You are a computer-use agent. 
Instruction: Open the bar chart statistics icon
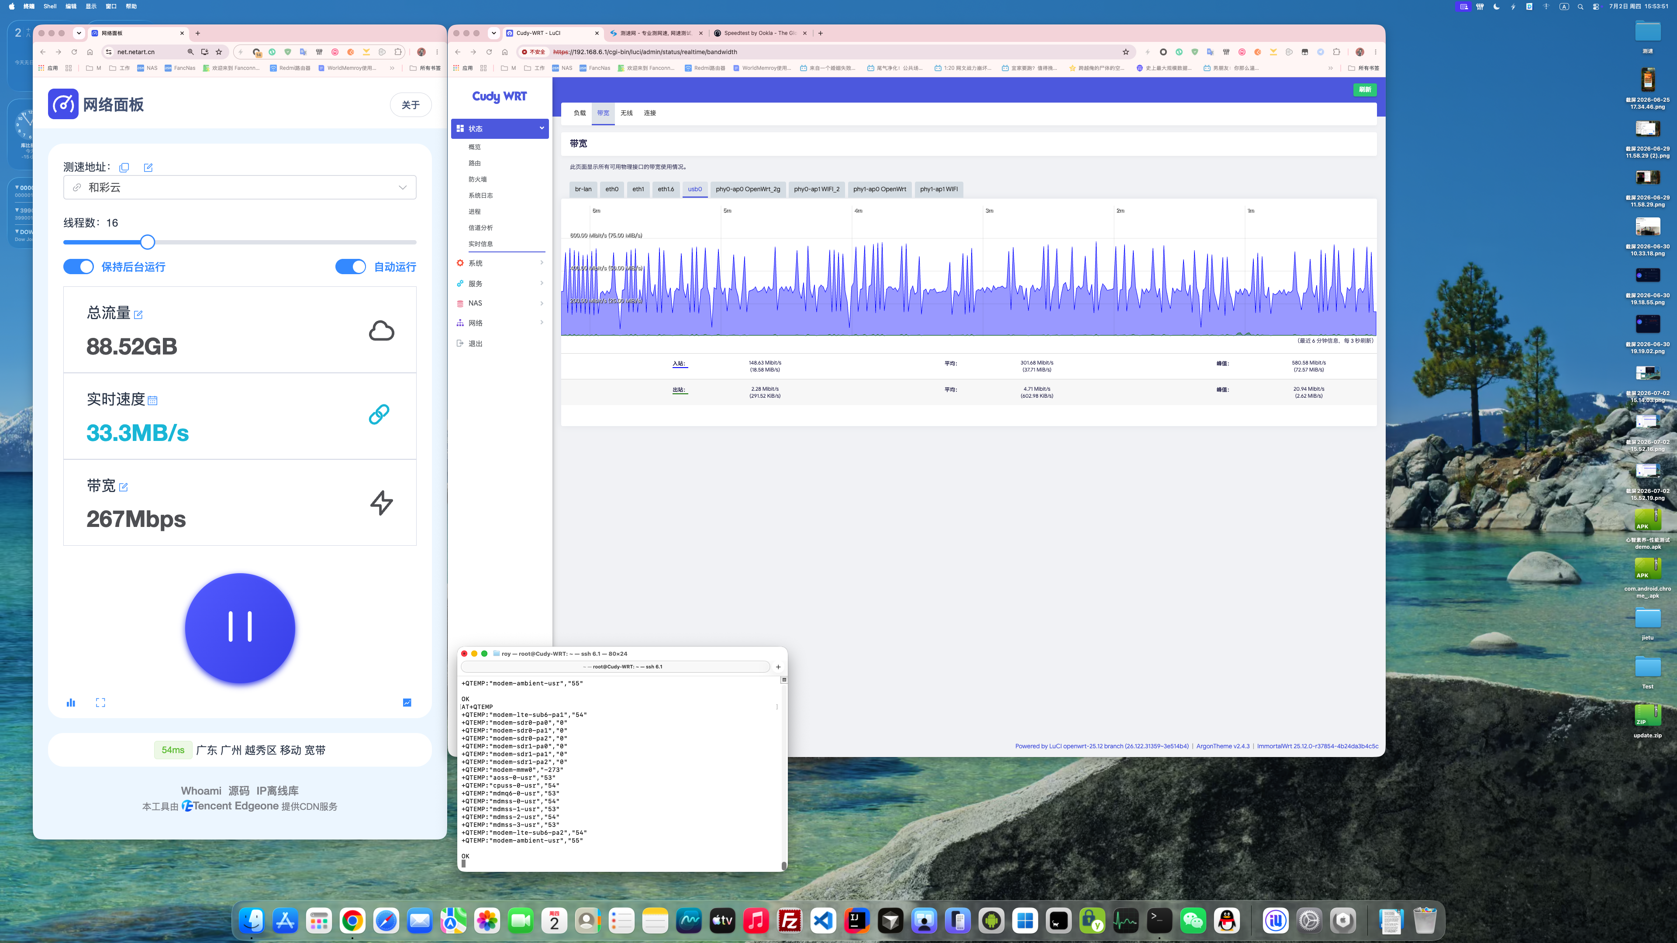click(71, 702)
